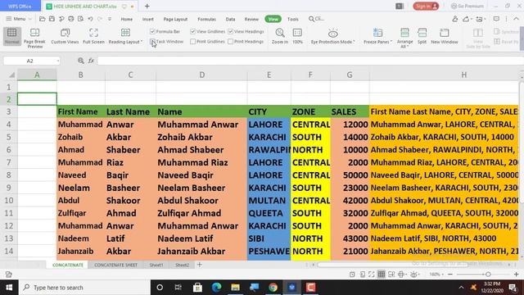The width and height of the screenshot is (524, 295).
Task: Click the select-all corner triangle
Action: pyautogui.click(x=11, y=75)
